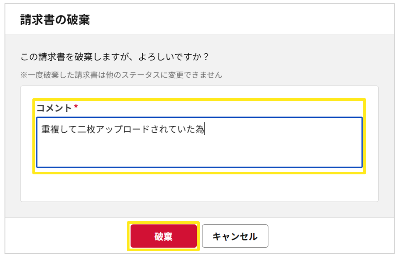Click the word アップロード in the comment
Image resolution: width=399 pixels, height=257 pixels.
[122, 130]
